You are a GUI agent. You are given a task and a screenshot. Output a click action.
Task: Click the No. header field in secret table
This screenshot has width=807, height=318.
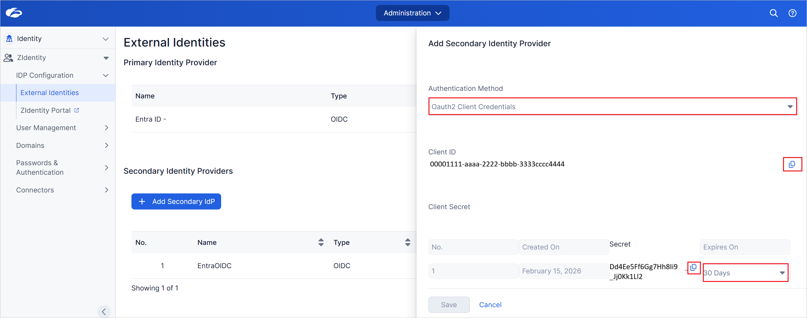pyautogui.click(x=473, y=247)
